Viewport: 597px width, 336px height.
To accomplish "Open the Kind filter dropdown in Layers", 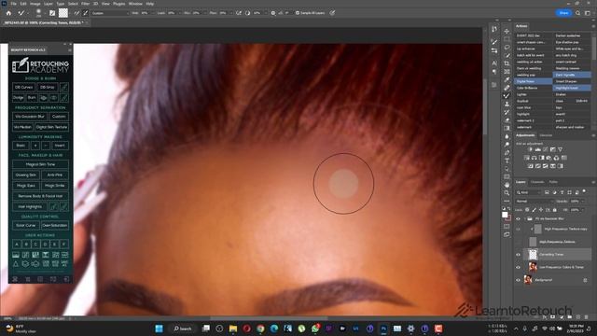I will (529, 192).
